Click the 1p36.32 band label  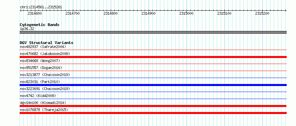point(27,29)
